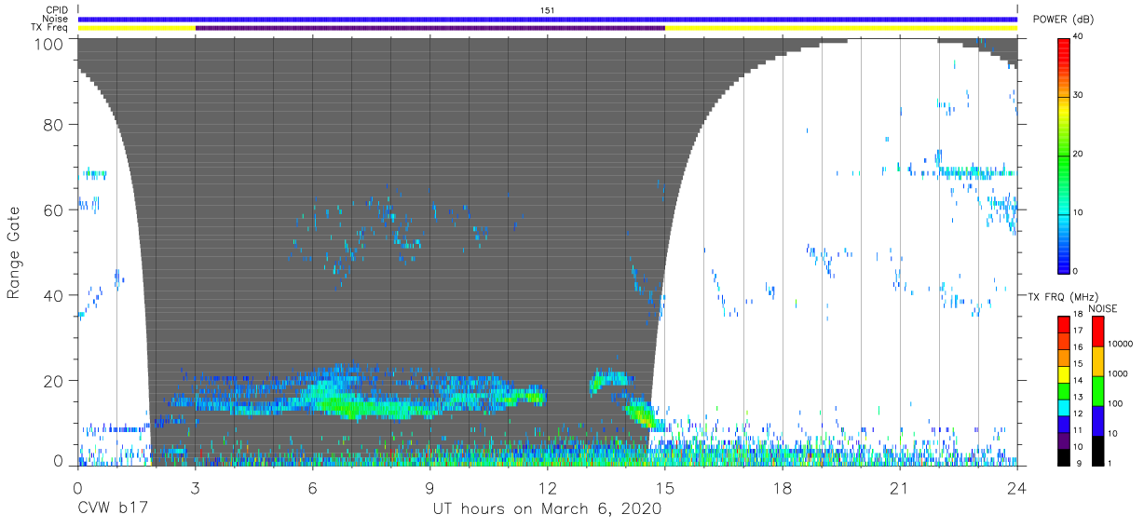Click the x-axis tick label 3
The height and width of the screenshot is (528, 1144).
click(x=196, y=488)
